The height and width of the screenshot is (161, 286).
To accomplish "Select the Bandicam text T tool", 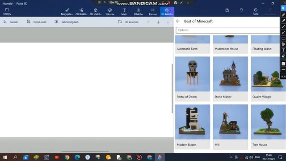I will click(x=283, y=50).
